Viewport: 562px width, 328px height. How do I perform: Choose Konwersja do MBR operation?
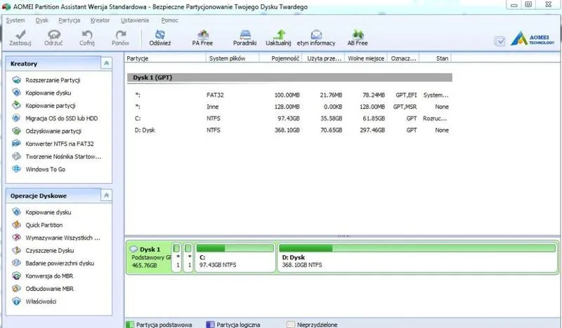(x=49, y=276)
